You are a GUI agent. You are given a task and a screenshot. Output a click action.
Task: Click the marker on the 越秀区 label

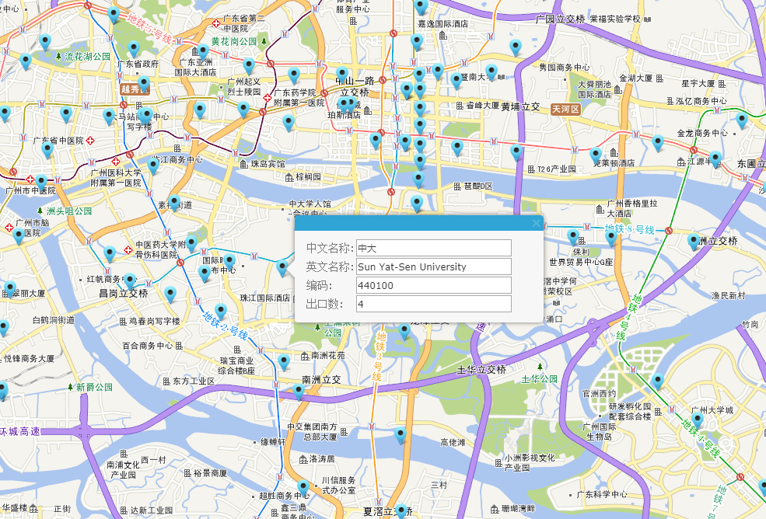[x=143, y=84]
